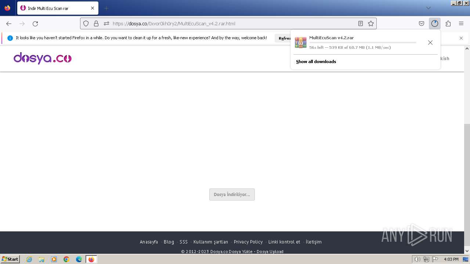This screenshot has width=470, height=264.
Task: Click the WinRAR file icon in downloads
Action: (301, 43)
